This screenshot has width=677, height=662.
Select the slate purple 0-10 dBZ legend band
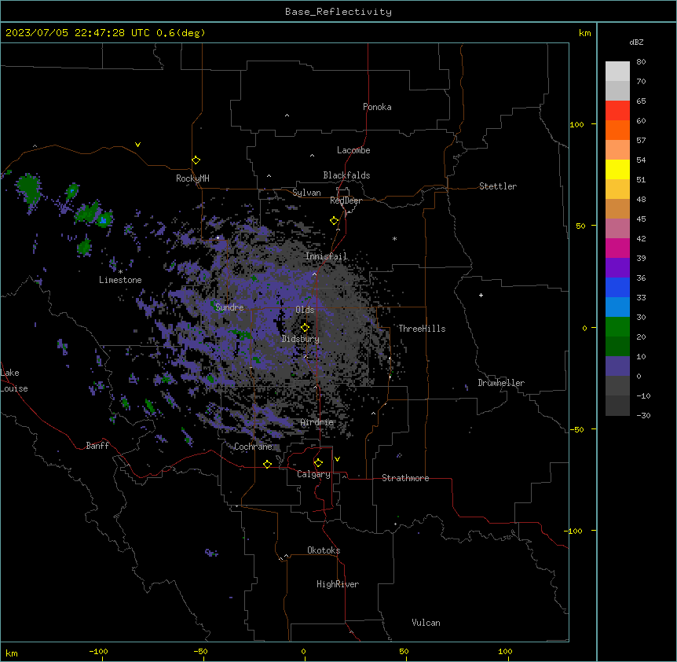click(617, 366)
